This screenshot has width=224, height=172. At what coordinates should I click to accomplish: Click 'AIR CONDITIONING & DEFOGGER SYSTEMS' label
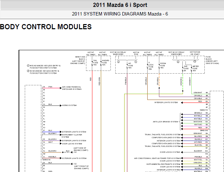click(x=72, y=88)
